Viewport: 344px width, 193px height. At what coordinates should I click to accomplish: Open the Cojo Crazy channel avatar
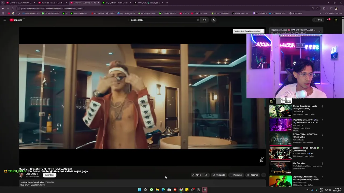21,175
